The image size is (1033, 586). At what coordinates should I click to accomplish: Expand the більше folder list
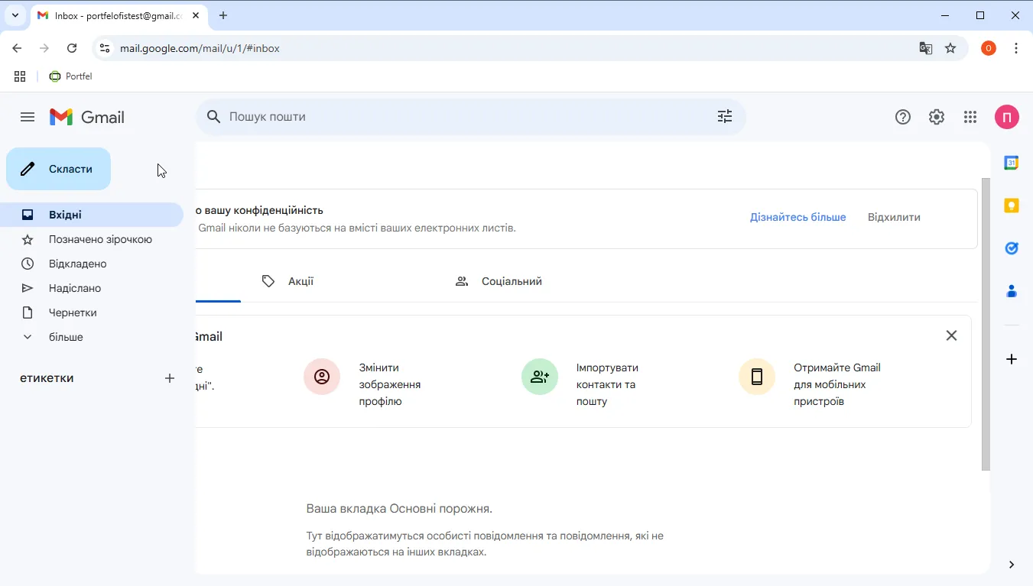[92, 337]
